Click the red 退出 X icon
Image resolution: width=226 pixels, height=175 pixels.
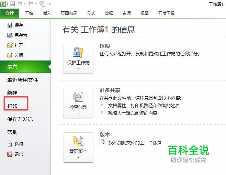pos(10,154)
